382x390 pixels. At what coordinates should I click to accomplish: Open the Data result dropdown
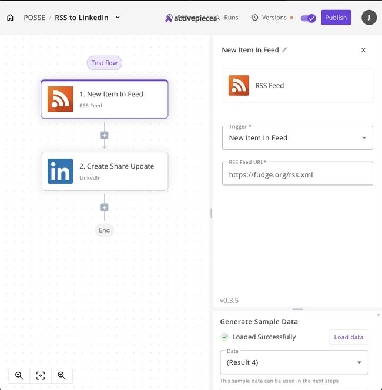point(294,362)
